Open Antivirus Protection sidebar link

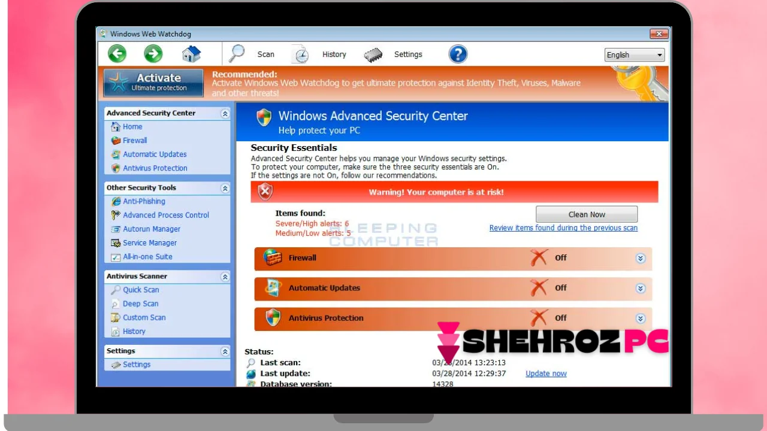155,168
